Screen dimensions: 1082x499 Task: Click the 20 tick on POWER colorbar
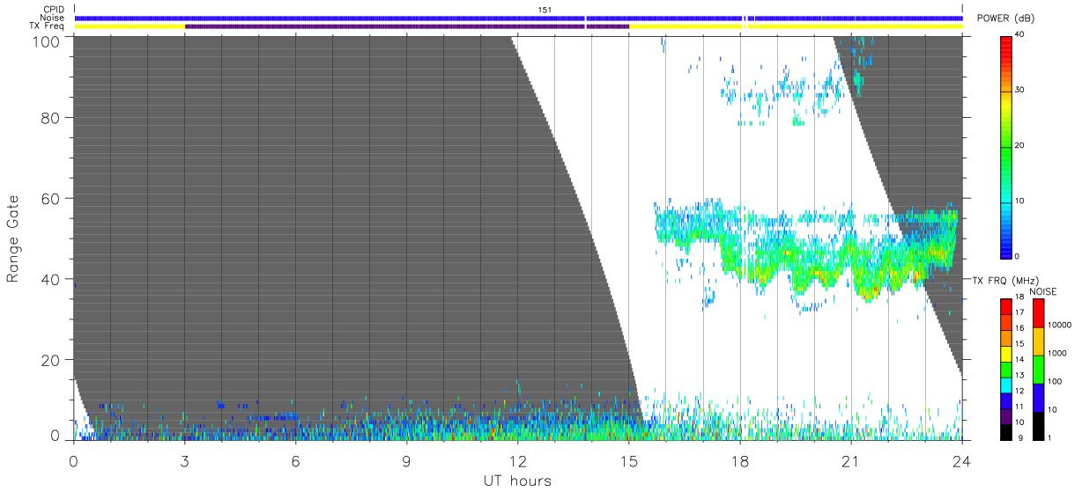(1020, 145)
